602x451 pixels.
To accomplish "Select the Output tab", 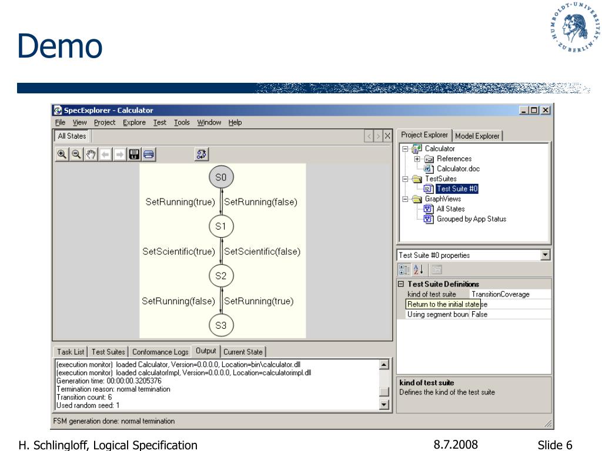I will 206,351.
